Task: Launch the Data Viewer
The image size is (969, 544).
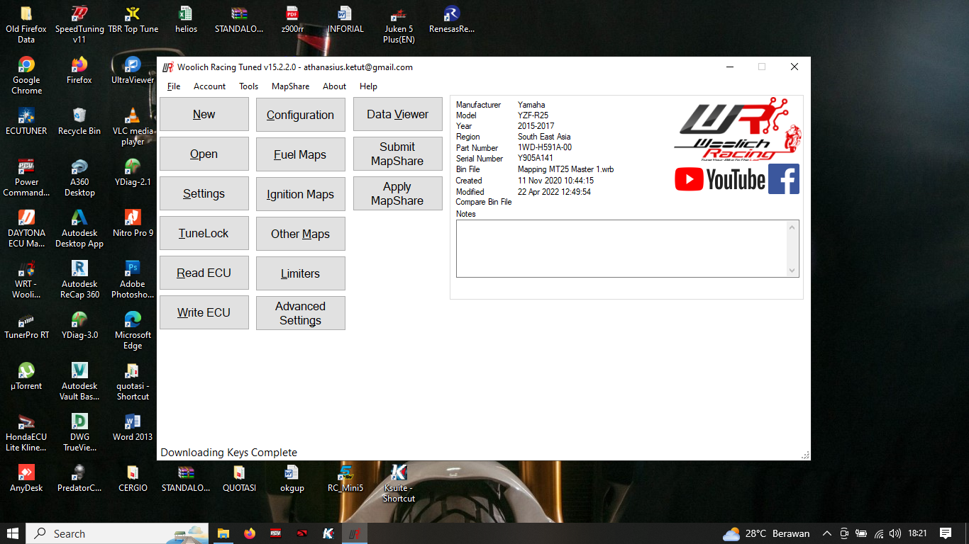Action: (x=397, y=114)
